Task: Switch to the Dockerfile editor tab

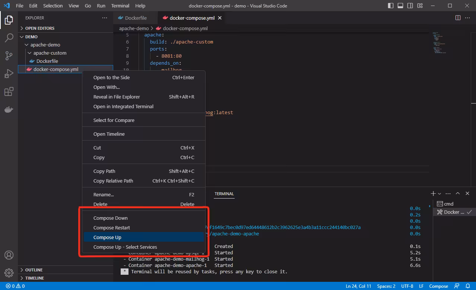Action: 136,18
